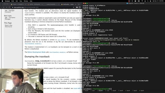This screenshot has height=93, width=165.
Task: Follow the faulthandler.enable() link after log file sentence
Action: [33, 44]
